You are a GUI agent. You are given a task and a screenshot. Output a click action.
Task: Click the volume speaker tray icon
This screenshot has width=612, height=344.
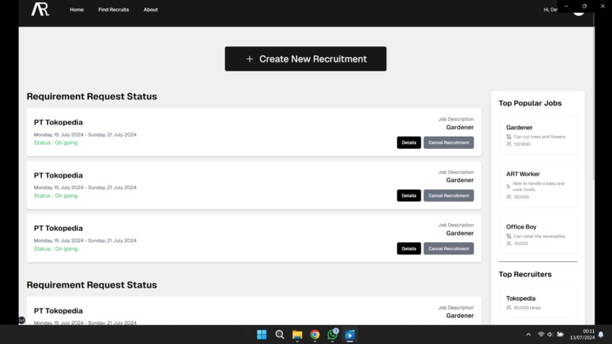[x=550, y=335]
